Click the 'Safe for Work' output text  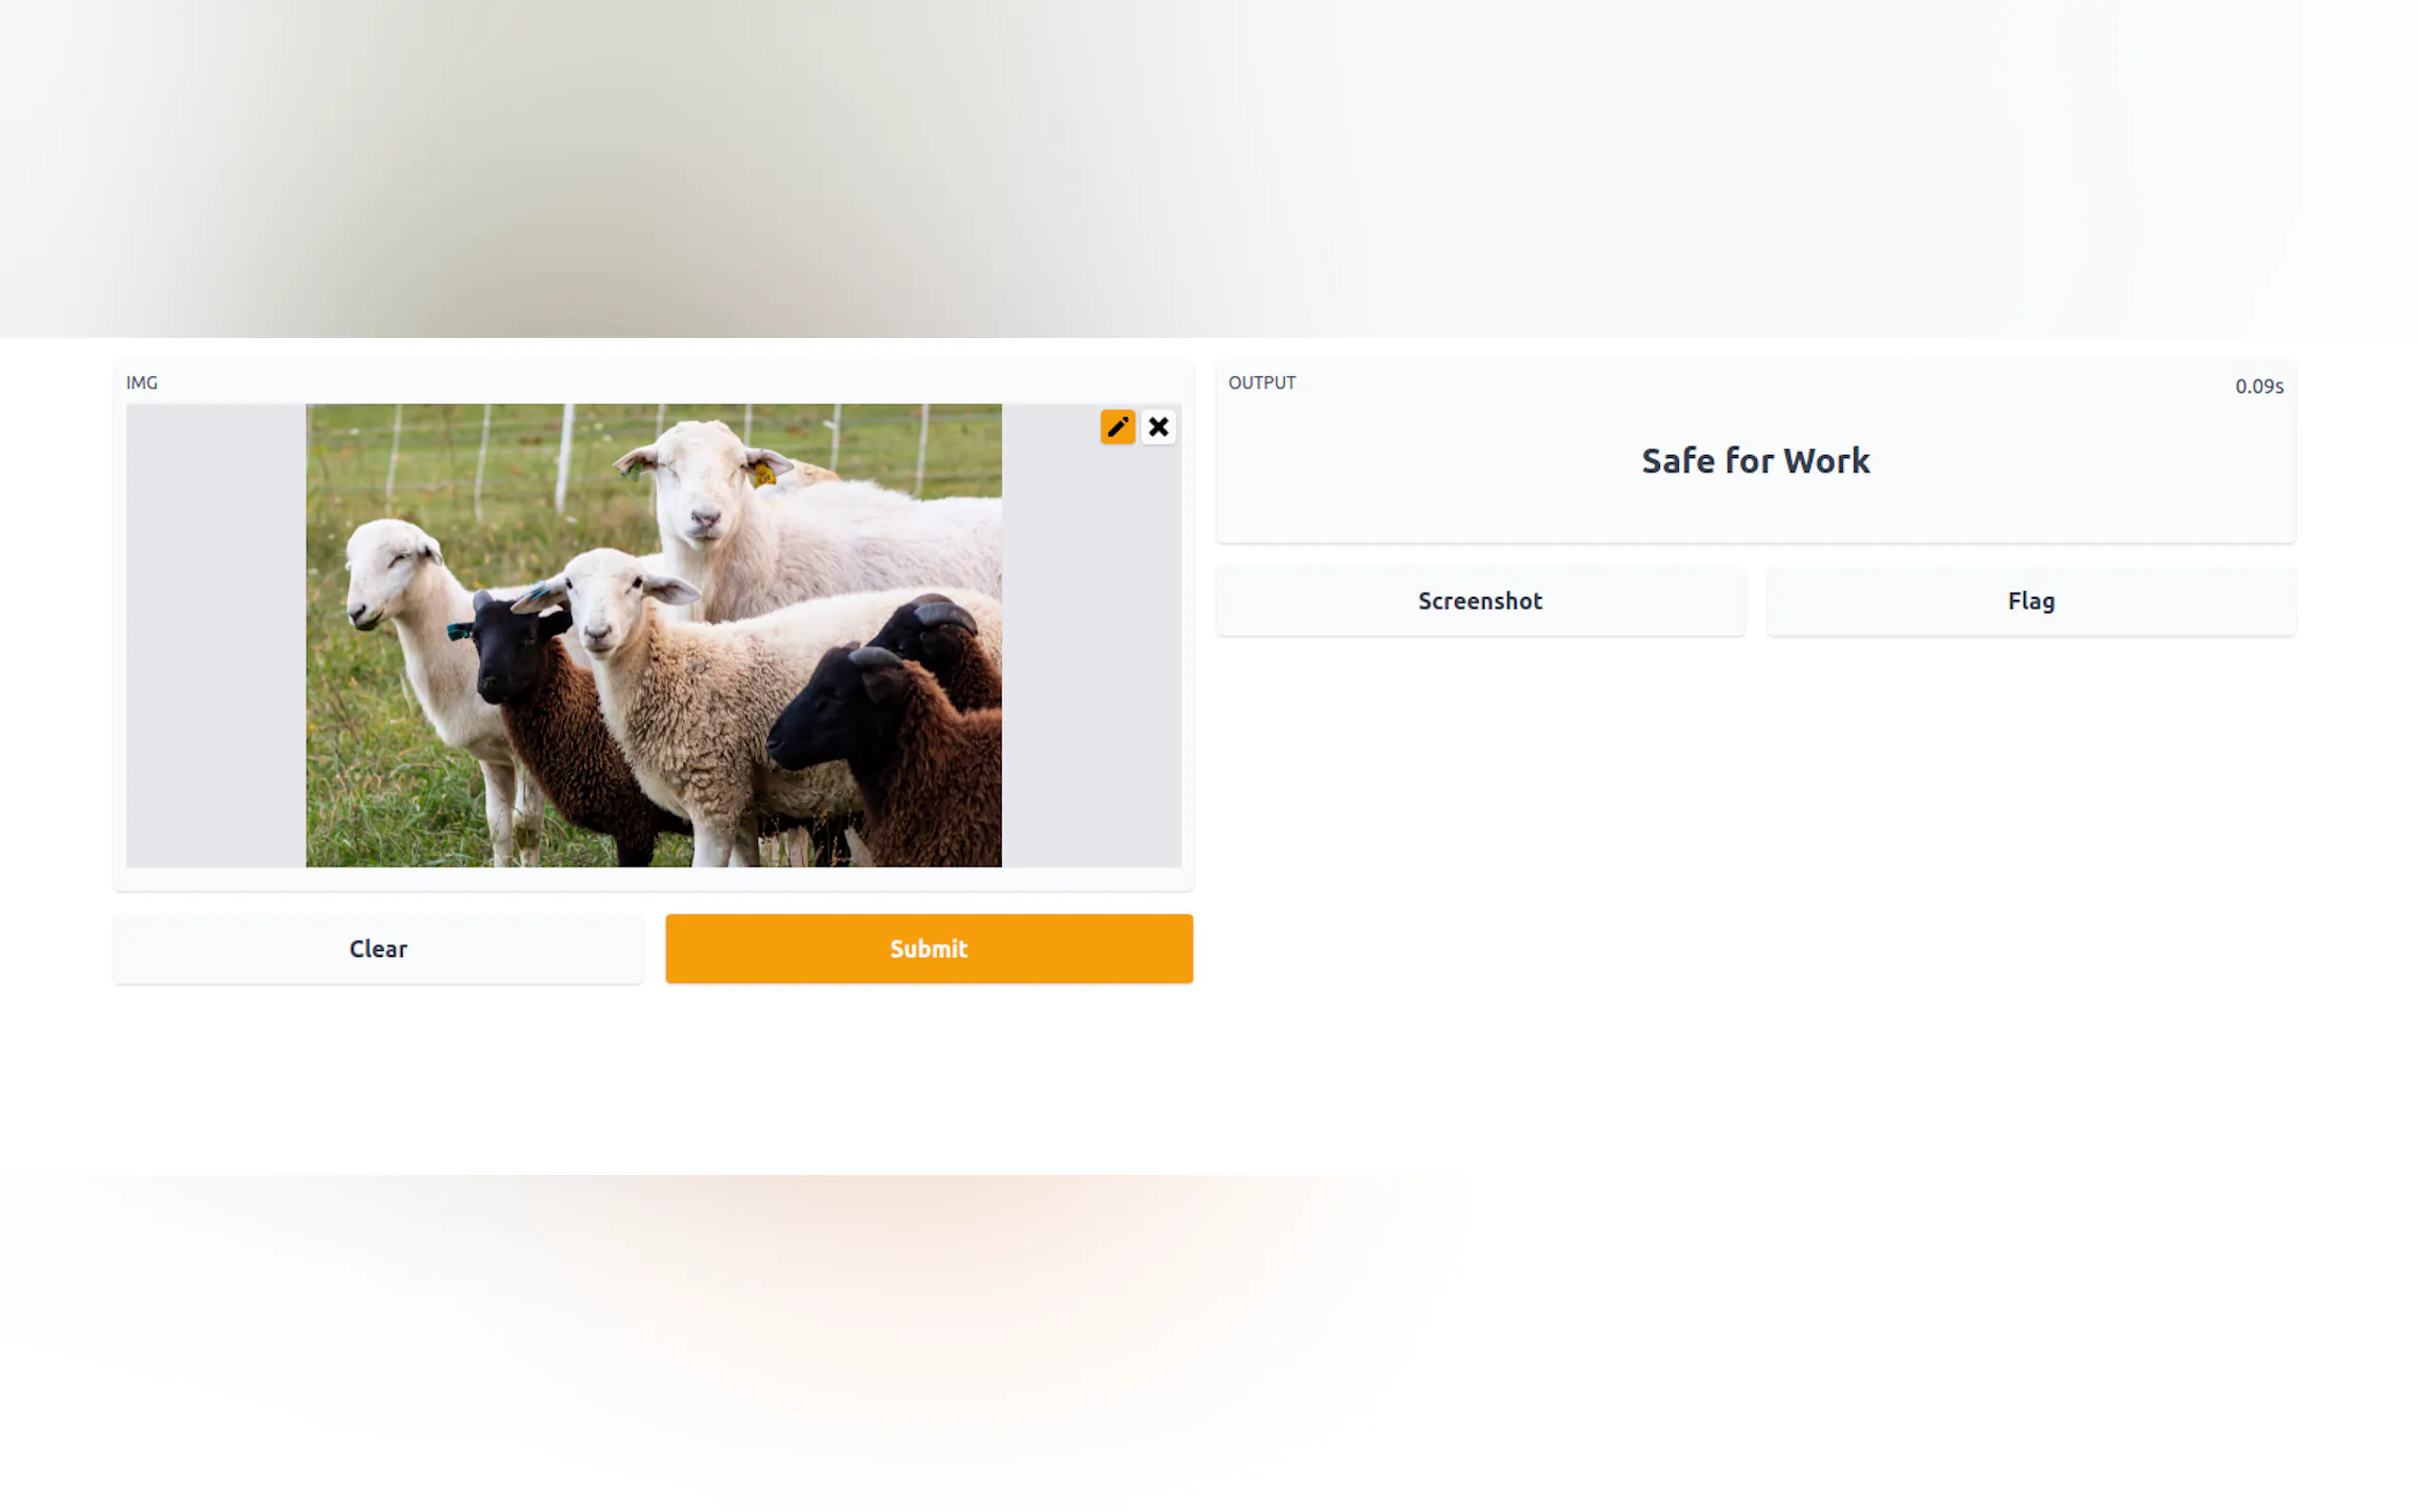pyautogui.click(x=1755, y=461)
